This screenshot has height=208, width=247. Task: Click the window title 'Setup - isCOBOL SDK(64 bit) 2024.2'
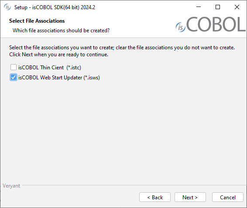tap(55, 7)
